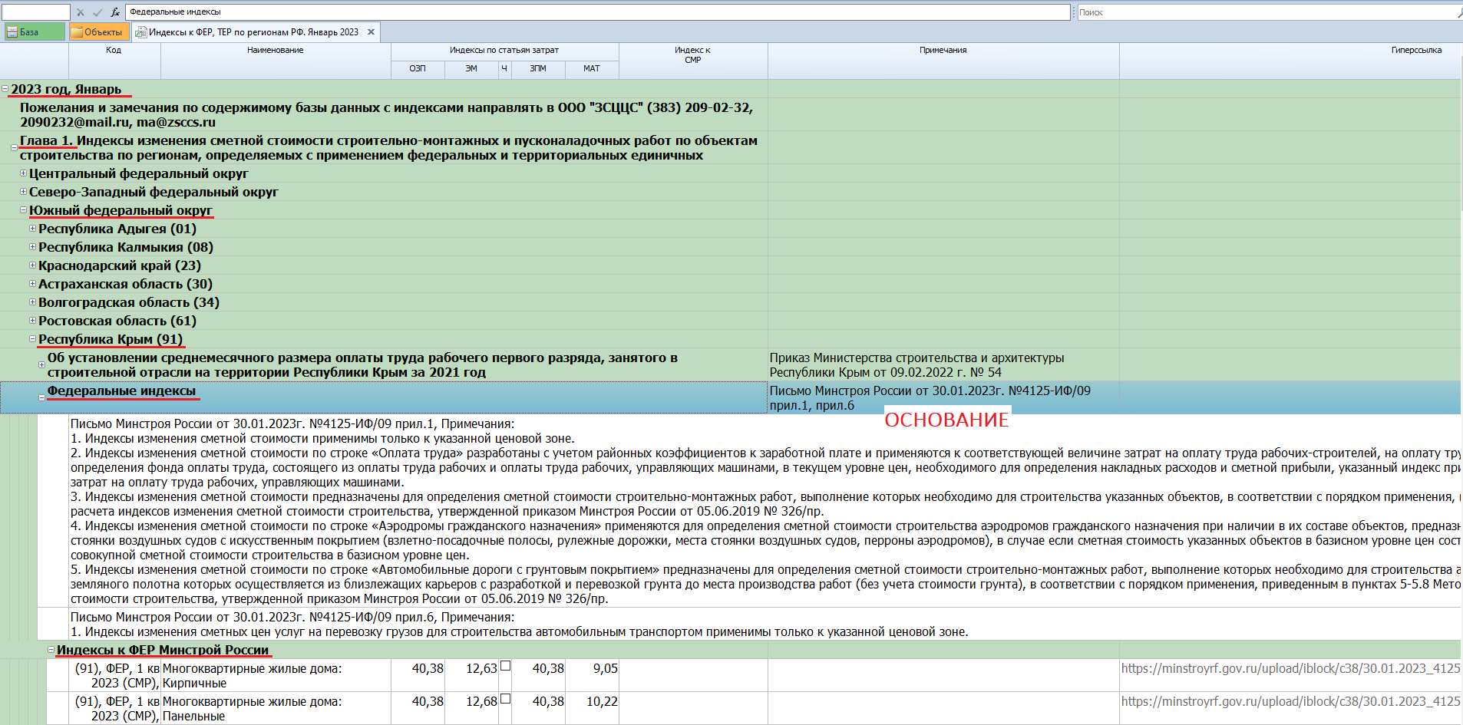
Task: Switch to the Объекты tab
Action: tap(98, 32)
